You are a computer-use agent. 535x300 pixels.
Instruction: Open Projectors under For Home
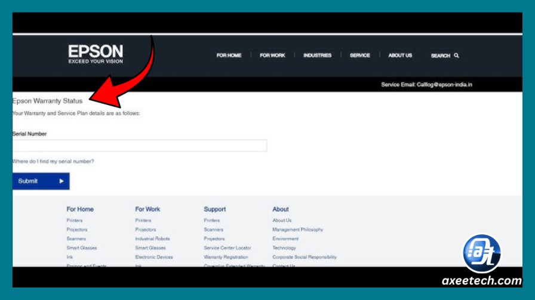(77, 230)
